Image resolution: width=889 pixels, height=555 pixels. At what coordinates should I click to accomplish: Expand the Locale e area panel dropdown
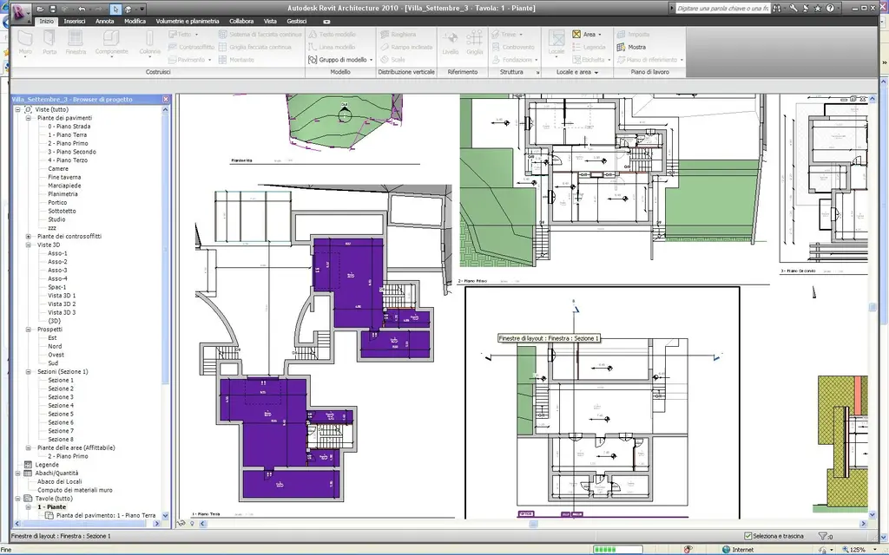pos(596,73)
